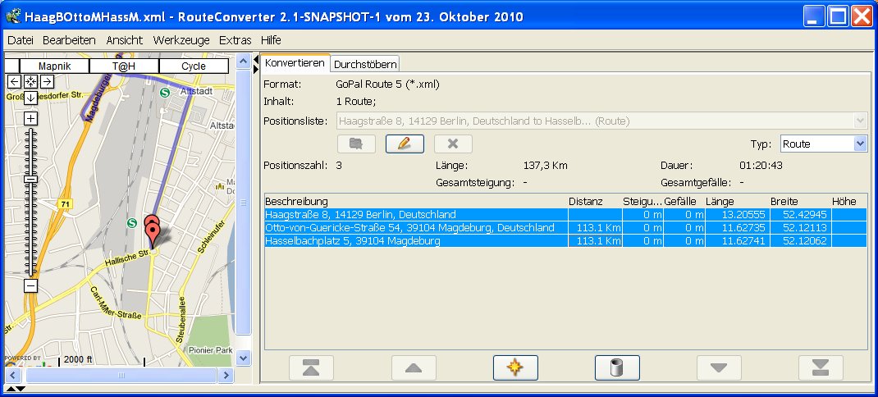Click the map zoom level slider handle

pos(31,179)
